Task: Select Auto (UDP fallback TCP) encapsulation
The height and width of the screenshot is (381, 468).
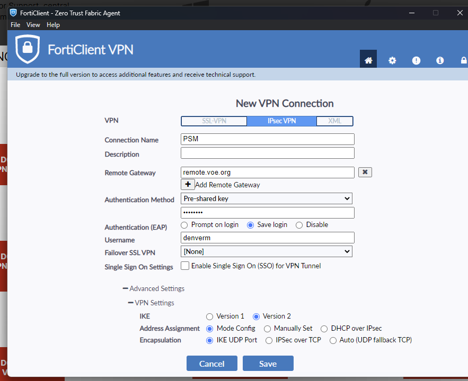Action: (x=333, y=340)
